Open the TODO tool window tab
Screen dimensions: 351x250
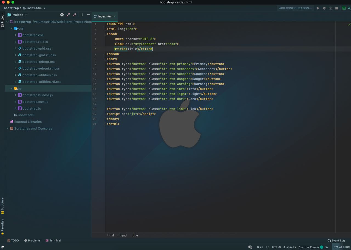13,240
